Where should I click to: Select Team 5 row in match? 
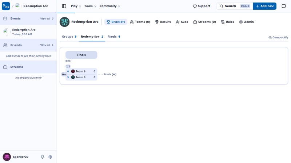pyautogui.click(x=81, y=77)
